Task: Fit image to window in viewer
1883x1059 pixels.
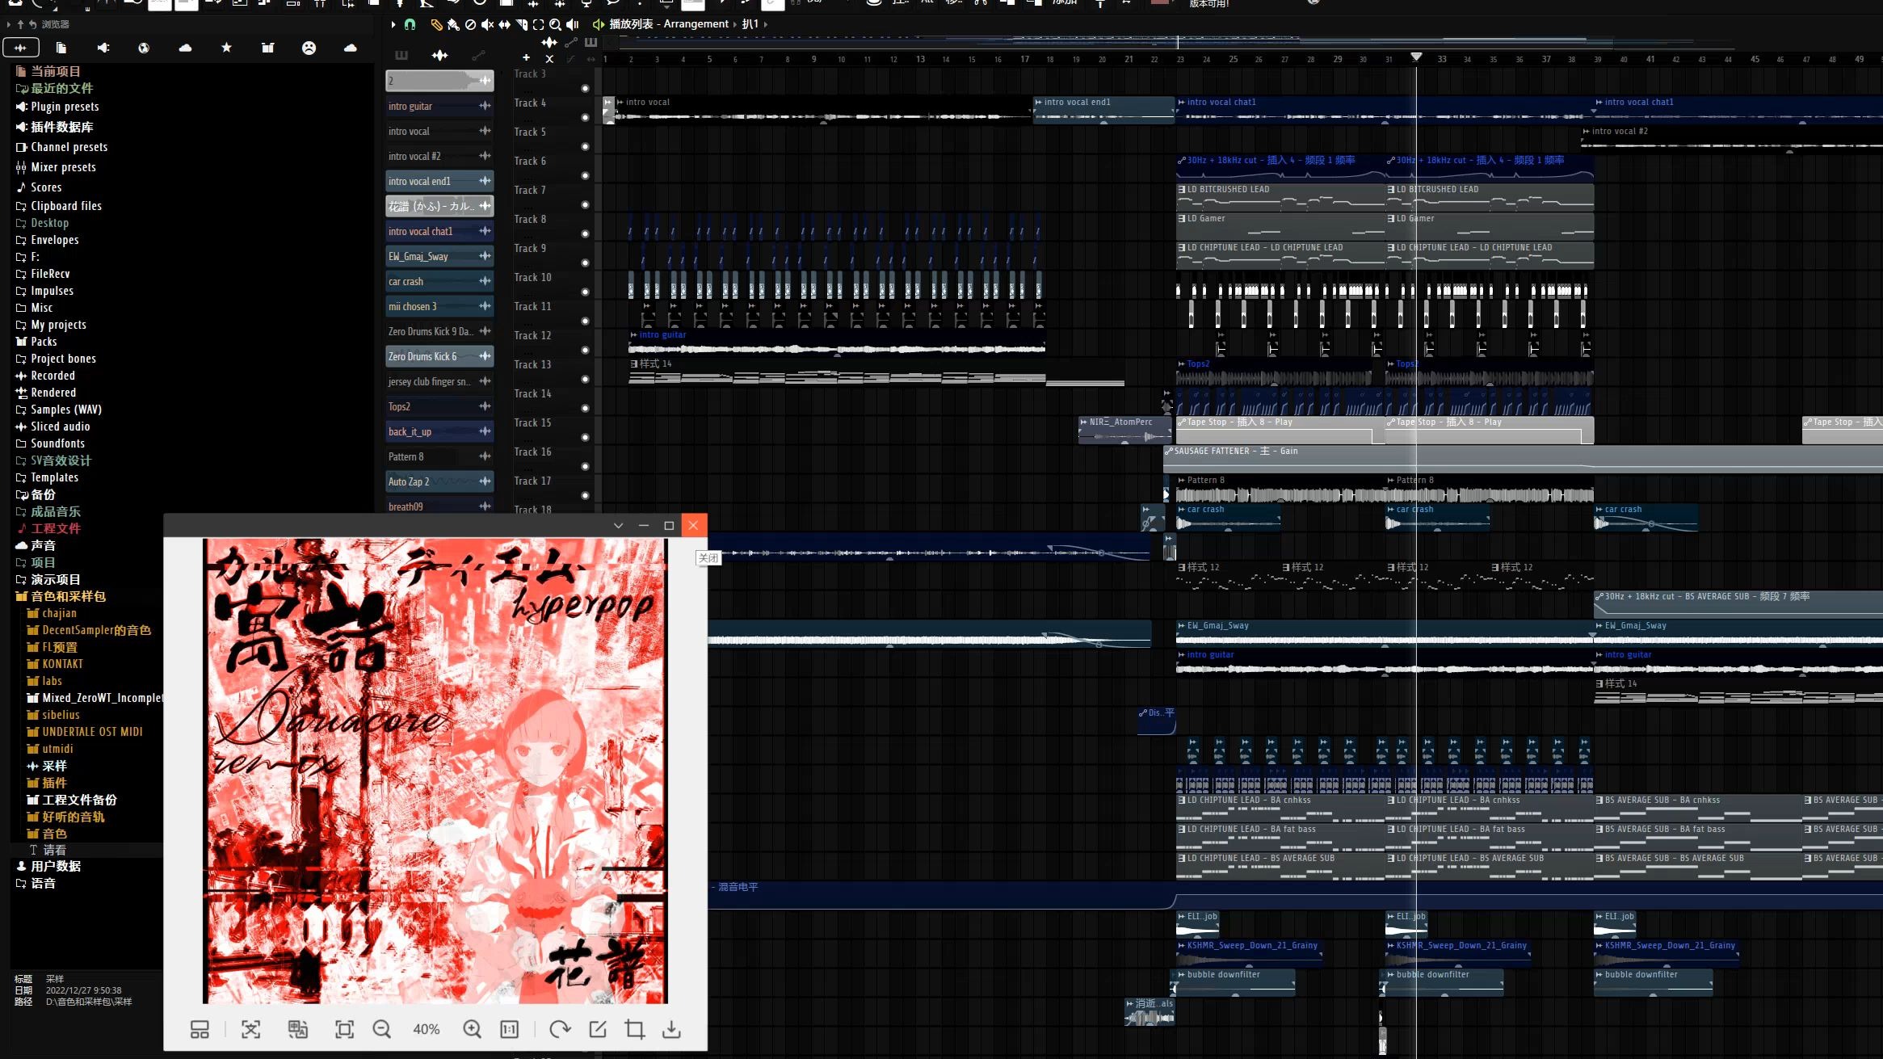Action: pyautogui.click(x=344, y=1029)
